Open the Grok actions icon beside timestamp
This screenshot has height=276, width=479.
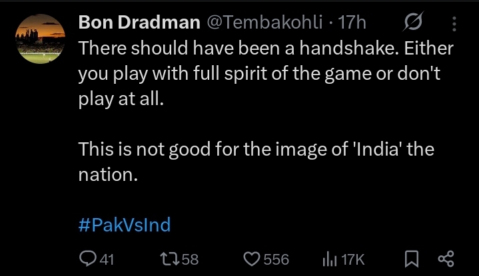pyautogui.click(x=412, y=23)
